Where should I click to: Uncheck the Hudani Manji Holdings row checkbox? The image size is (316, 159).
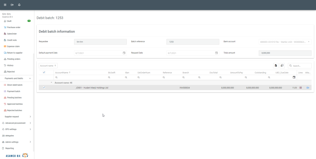44,88
